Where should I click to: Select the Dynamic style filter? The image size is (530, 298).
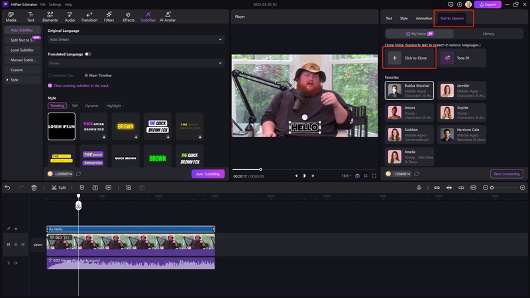(92, 106)
